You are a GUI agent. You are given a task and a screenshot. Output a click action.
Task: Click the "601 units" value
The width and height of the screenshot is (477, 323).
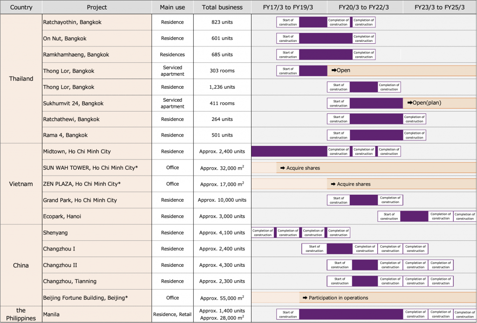point(222,38)
